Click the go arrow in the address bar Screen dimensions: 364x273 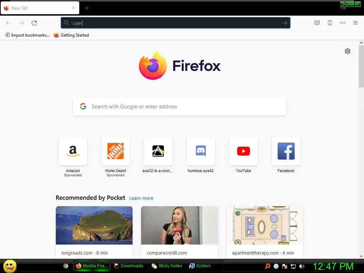click(285, 23)
